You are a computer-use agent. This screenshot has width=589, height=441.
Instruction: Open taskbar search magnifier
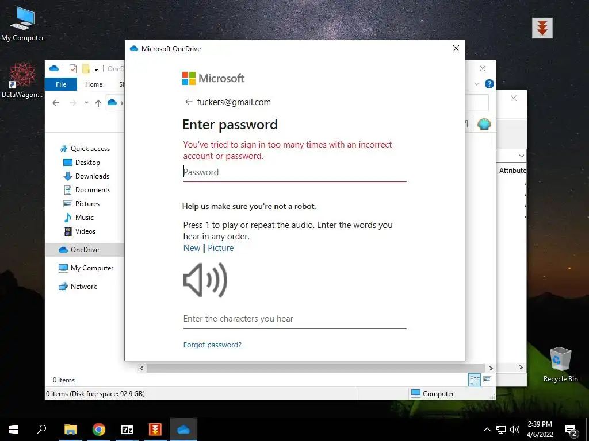tap(41, 430)
